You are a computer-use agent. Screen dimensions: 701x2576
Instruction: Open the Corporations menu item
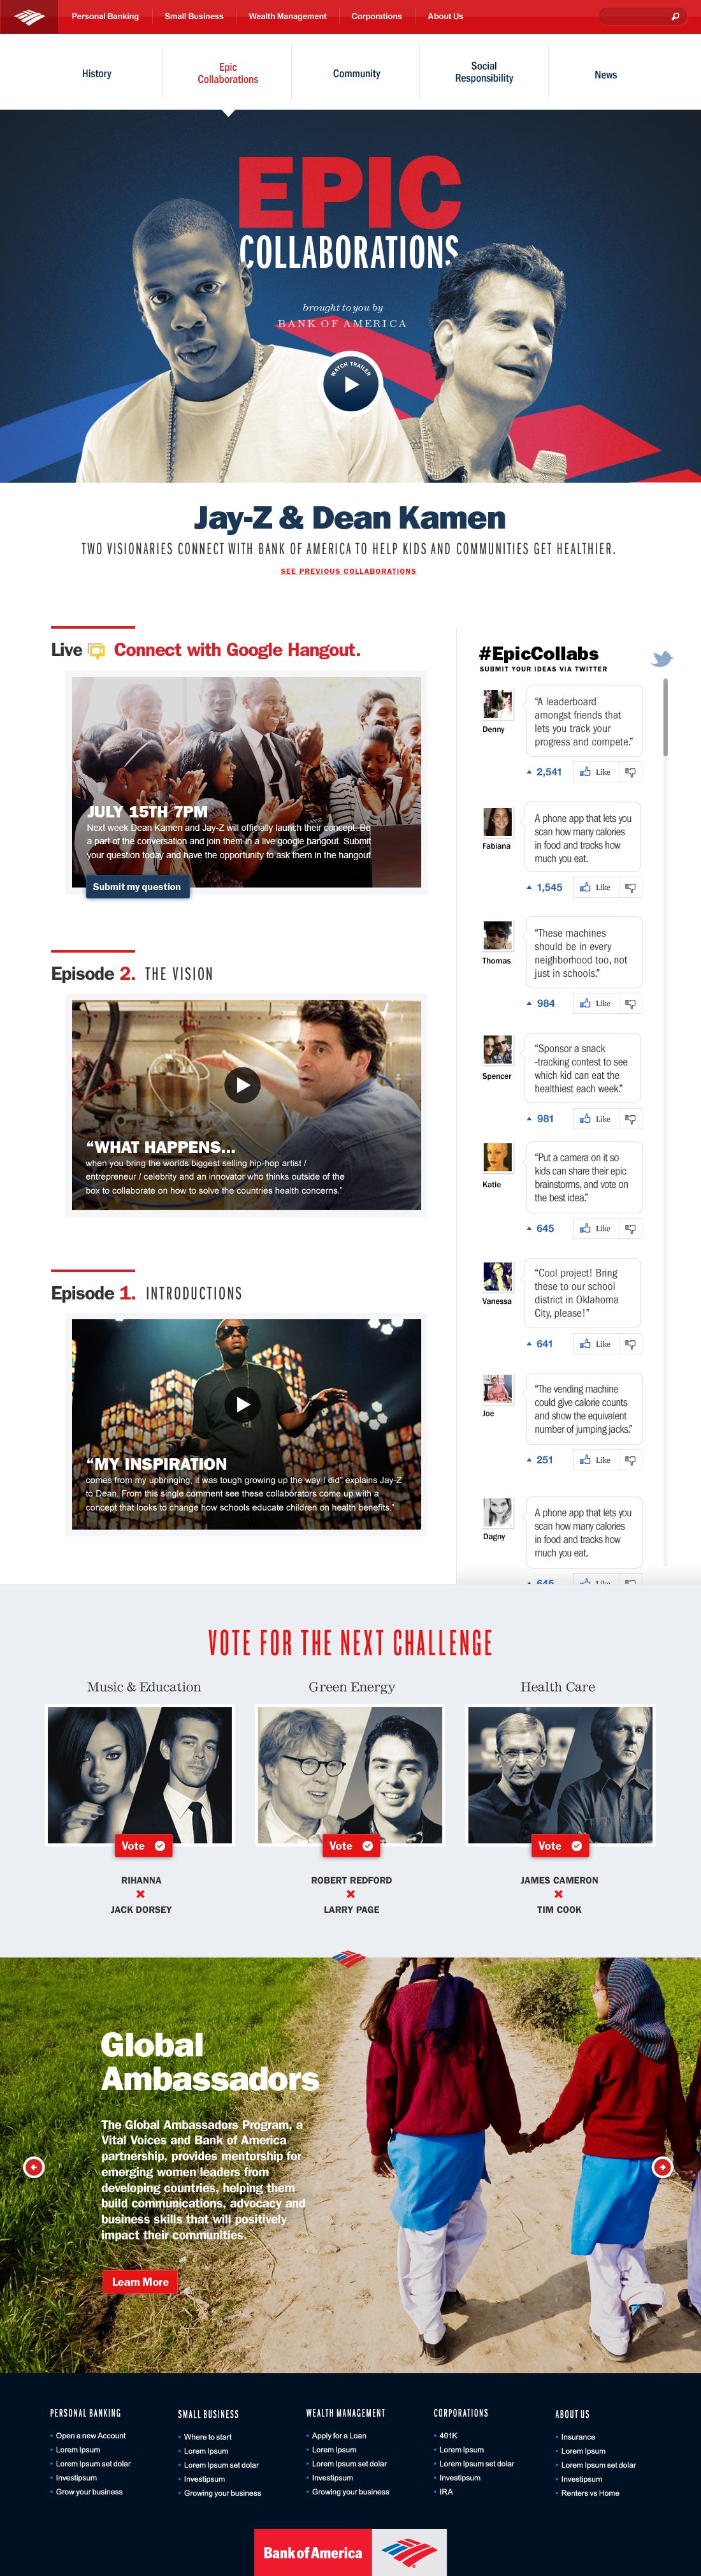pyautogui.click(x=376, y=16)
